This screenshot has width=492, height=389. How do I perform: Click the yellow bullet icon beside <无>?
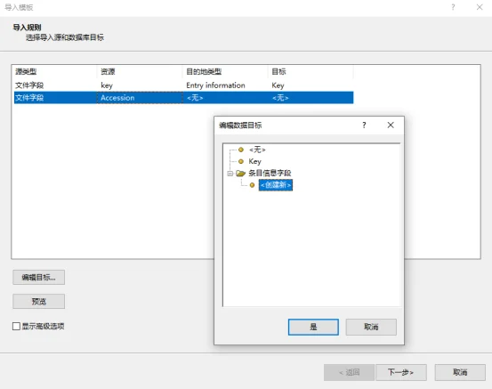[x=241, y=150]
